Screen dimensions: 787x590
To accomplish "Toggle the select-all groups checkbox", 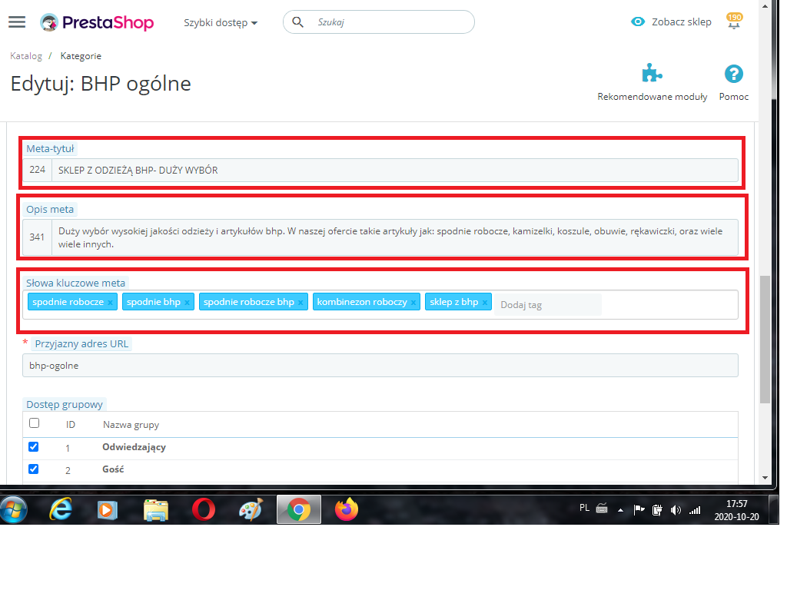I will [34, 423].
